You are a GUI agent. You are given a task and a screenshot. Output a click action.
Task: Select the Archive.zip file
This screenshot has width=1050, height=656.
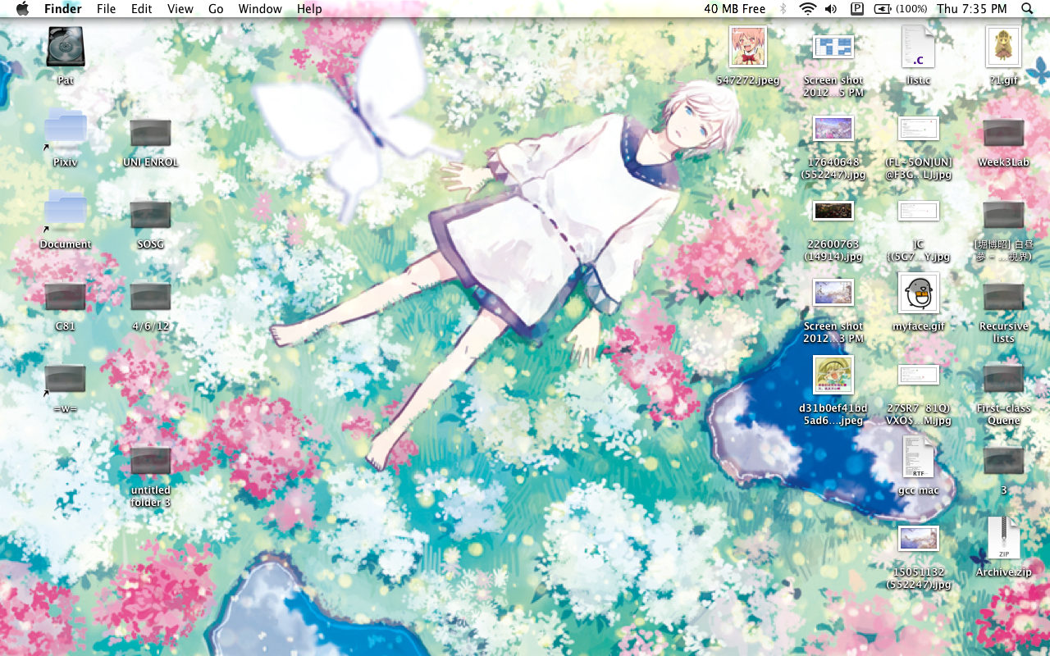[x=1004, y=539]
